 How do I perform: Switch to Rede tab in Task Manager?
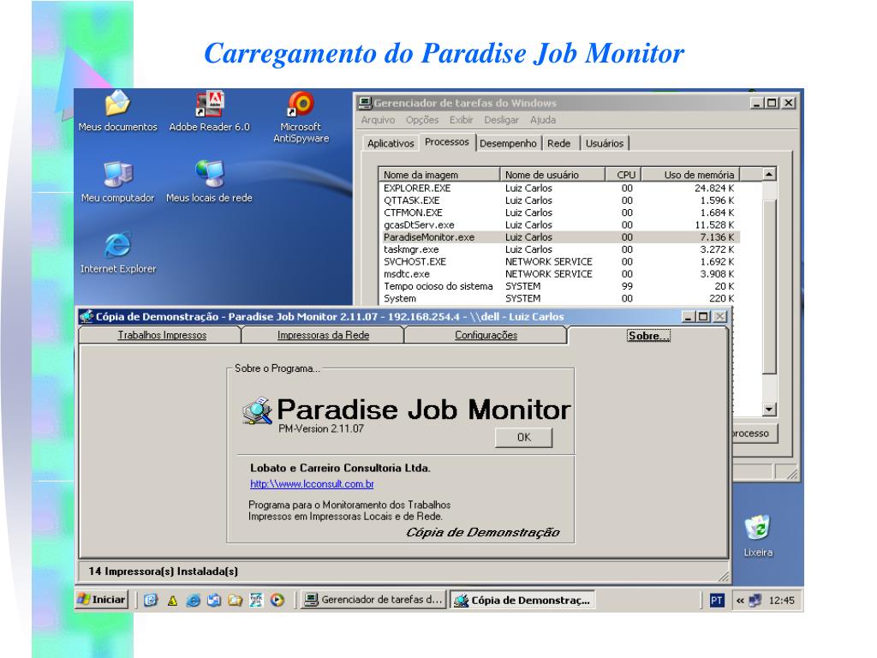tap(558, 144)
